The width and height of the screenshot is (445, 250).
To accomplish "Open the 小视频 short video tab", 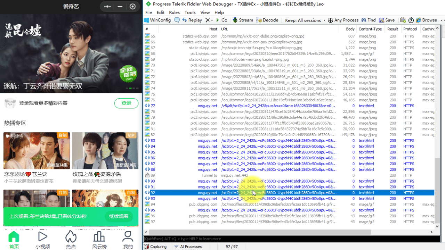I will coord(43,240).
